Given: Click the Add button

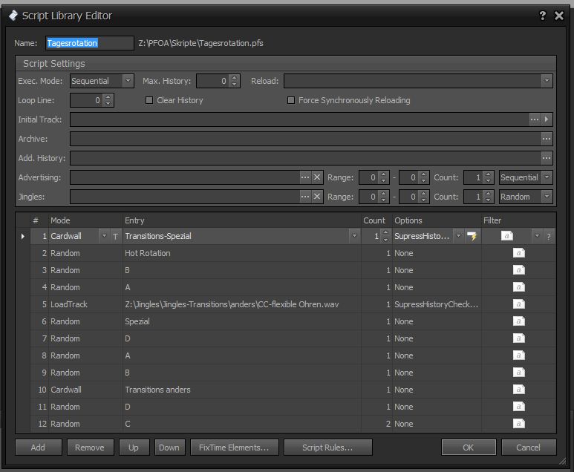Looking at the screenshot, I should pos(38,448).
